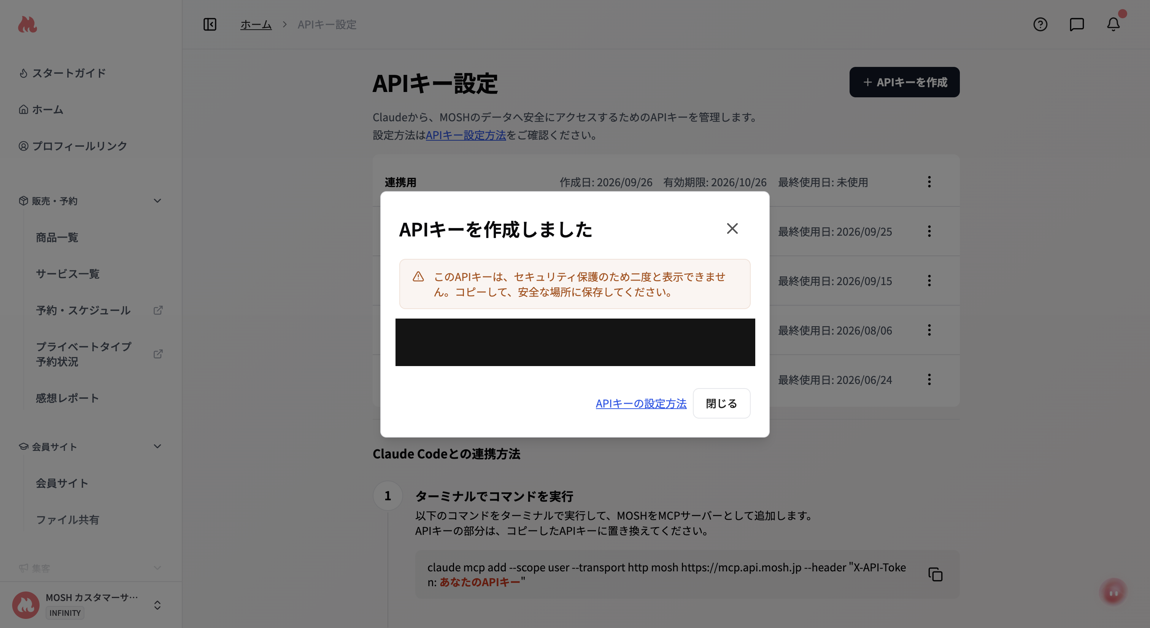The image size is (1150, 628).
Task: Open three-dot menu for 2026/08/06 row
Action: point(929,330)
